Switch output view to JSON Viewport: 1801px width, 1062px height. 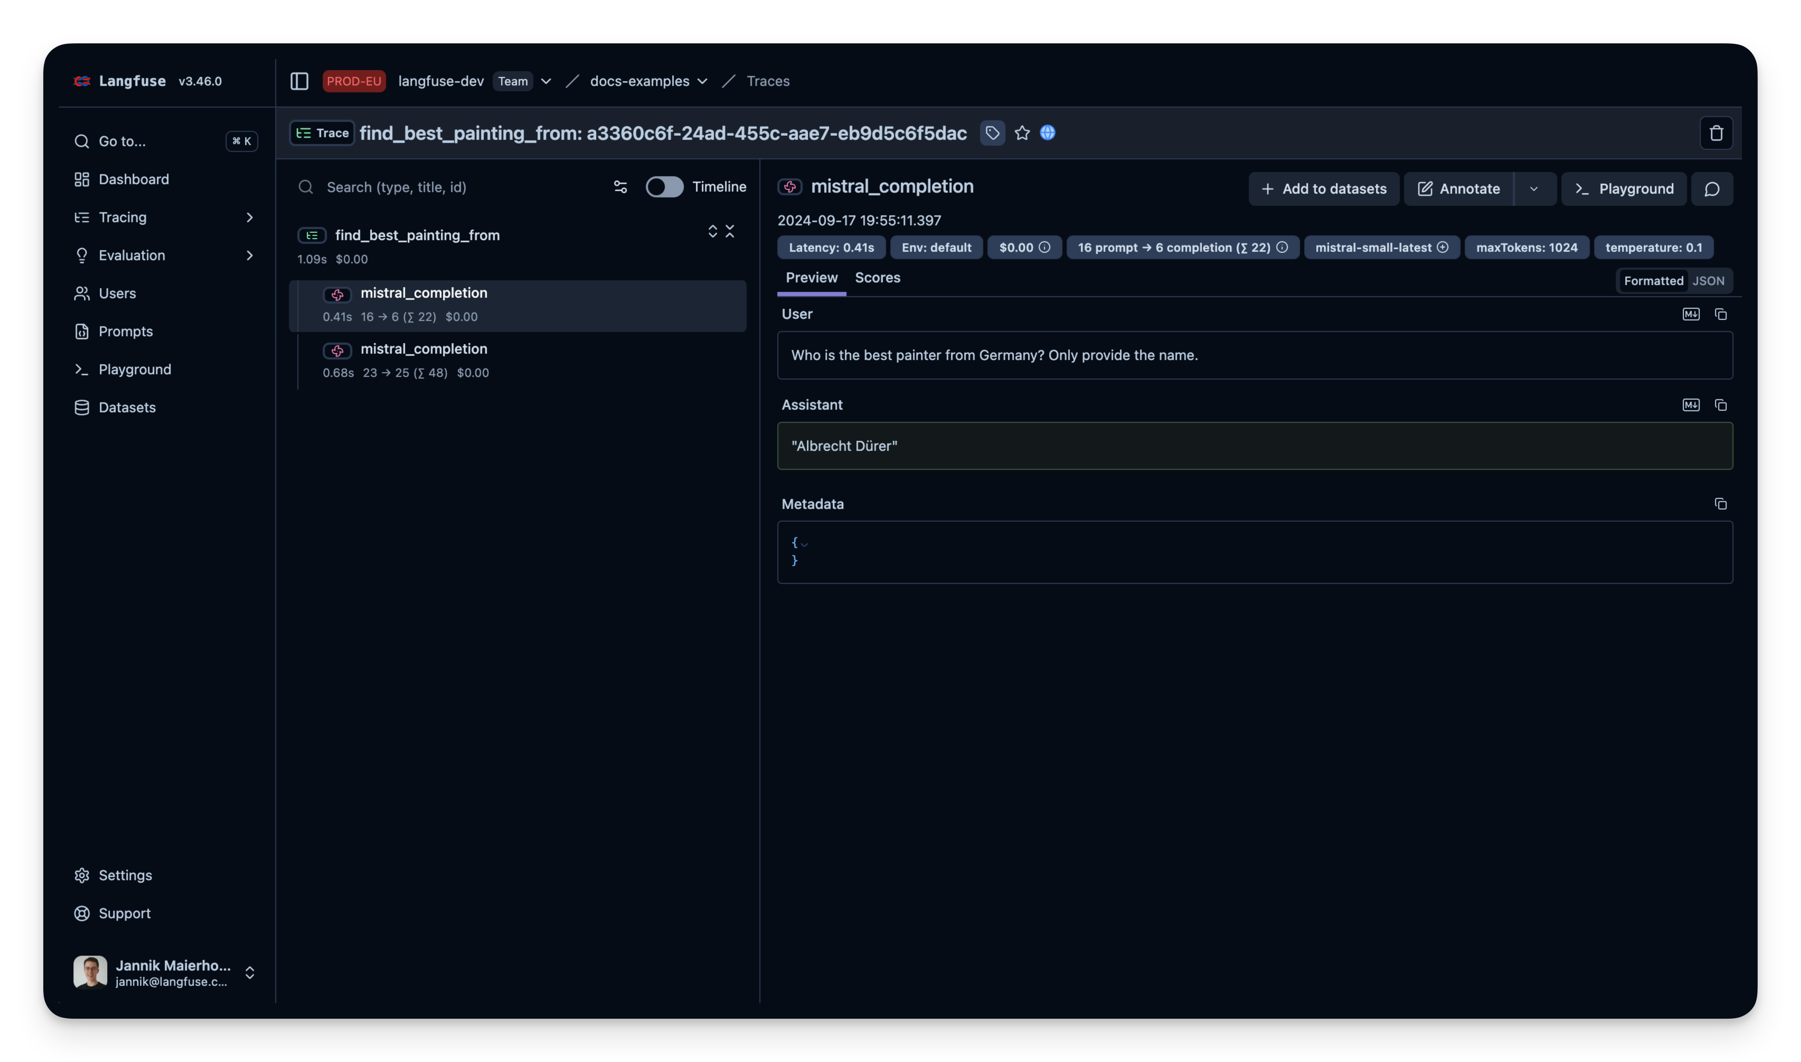(1708, 281)
